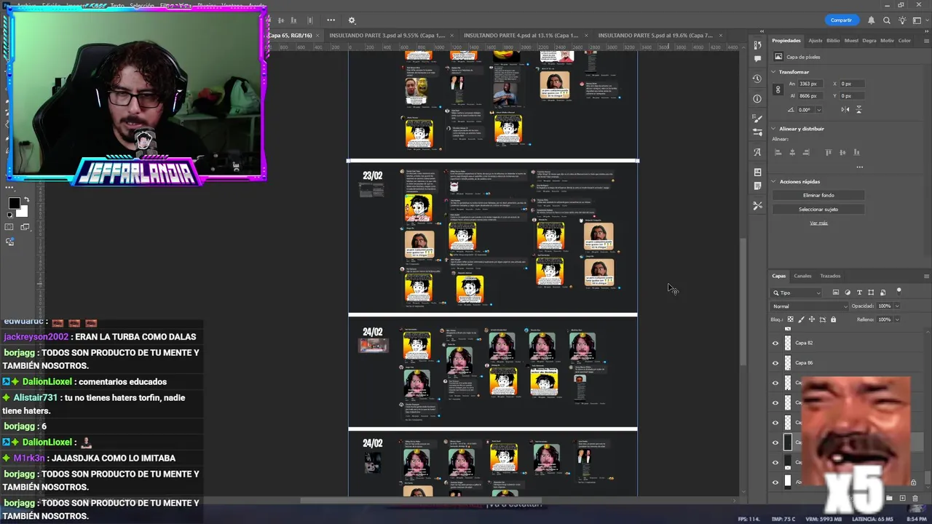Viewport: 932px width, 524px height.
Task: Open the Character panel icon
Action: (757, 152)
